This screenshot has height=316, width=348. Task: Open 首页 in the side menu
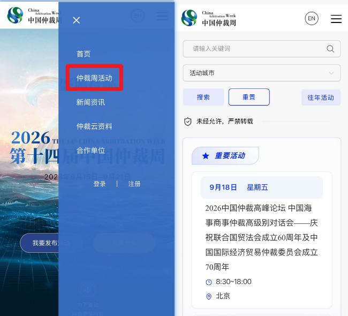pyautogui.click(x=84, y=54)
